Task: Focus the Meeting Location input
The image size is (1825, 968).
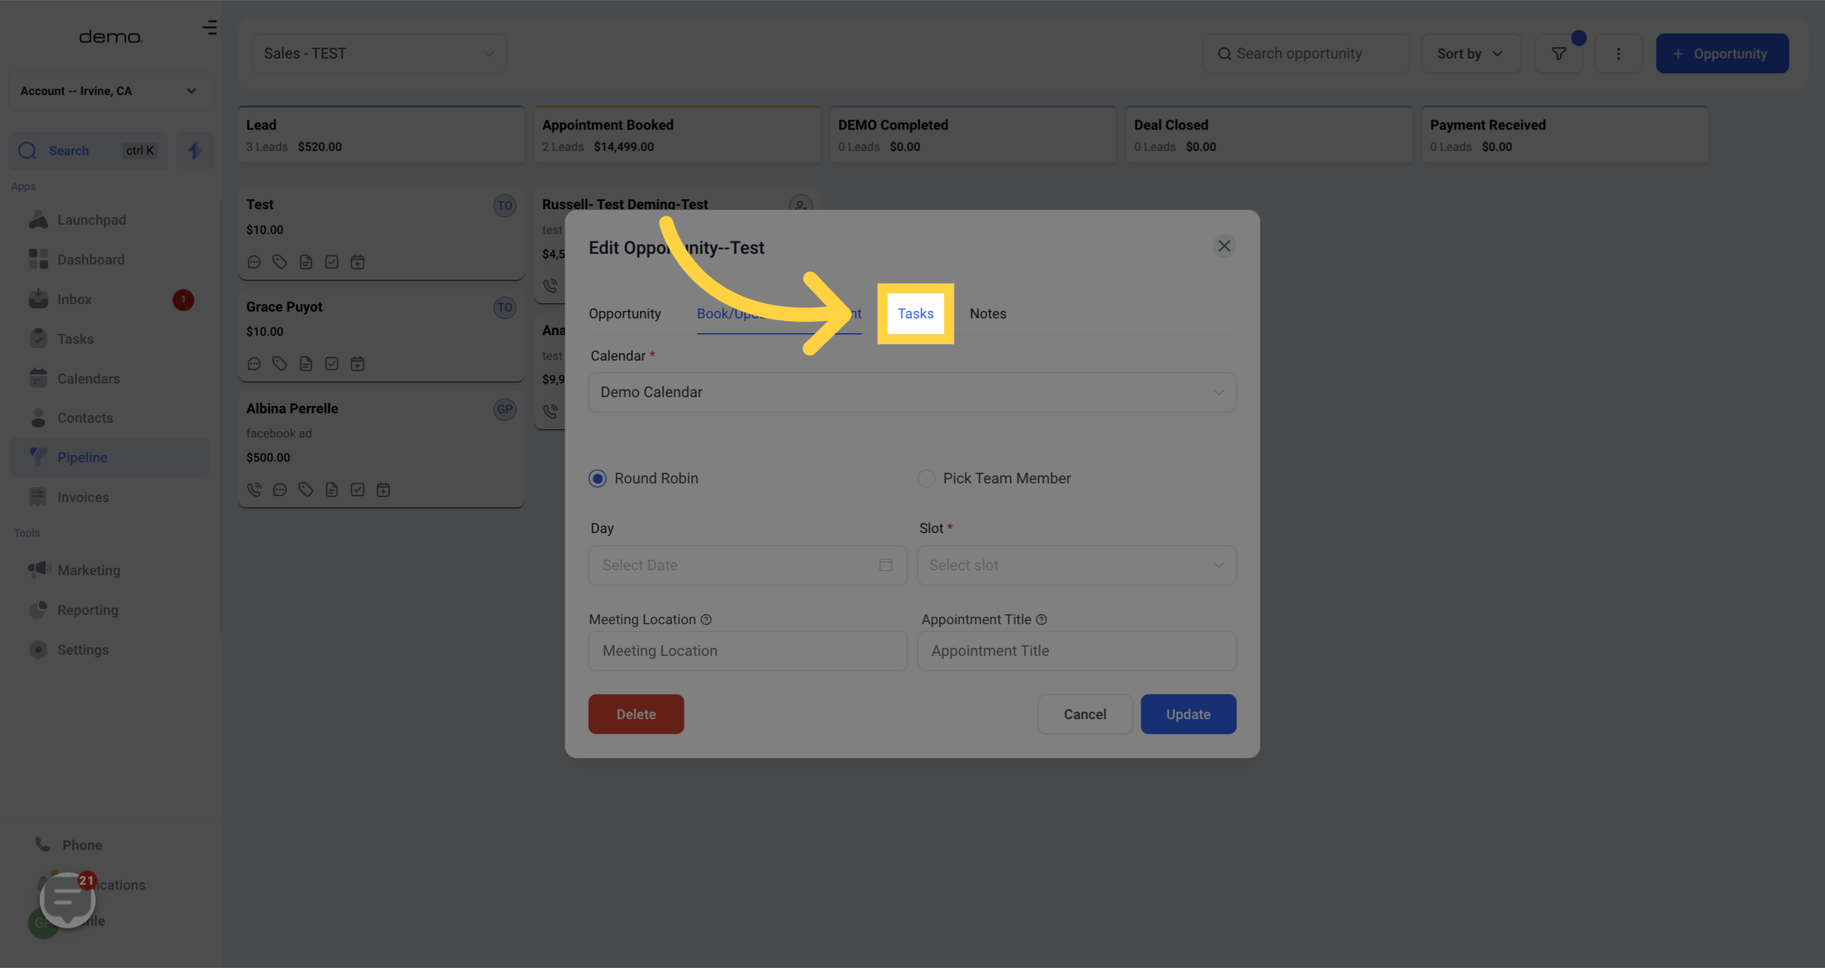Action: (748, 651)
